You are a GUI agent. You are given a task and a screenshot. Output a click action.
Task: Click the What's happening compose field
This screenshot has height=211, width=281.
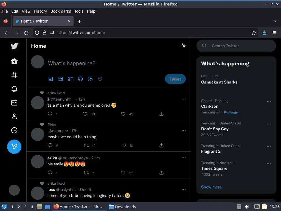[x=72, y=63]
